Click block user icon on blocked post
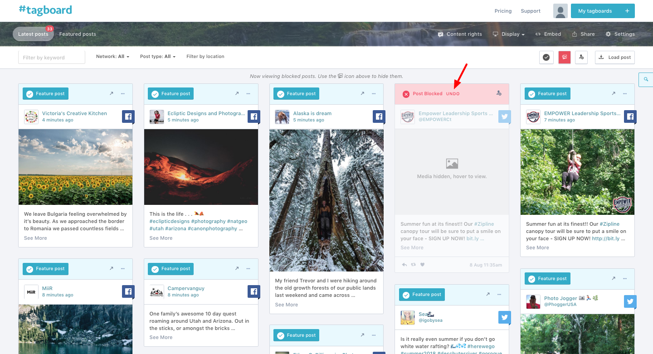Image resolution: width=653 pixels, height=354 pixels. (499, 93)
